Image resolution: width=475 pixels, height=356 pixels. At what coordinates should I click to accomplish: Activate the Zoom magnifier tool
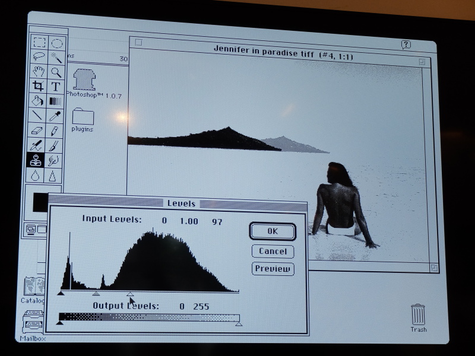[x=56, y=72]
